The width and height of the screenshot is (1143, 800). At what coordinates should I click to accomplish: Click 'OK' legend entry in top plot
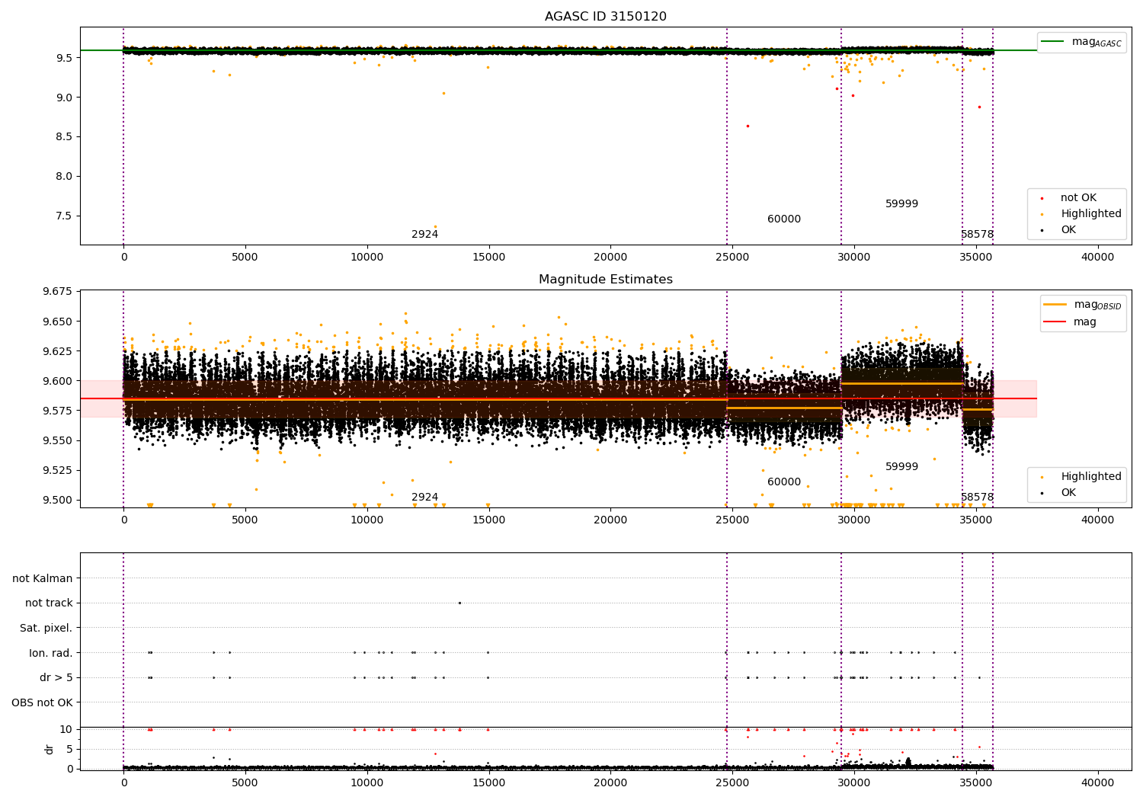pyautogui.click(x=1068, y=230)
